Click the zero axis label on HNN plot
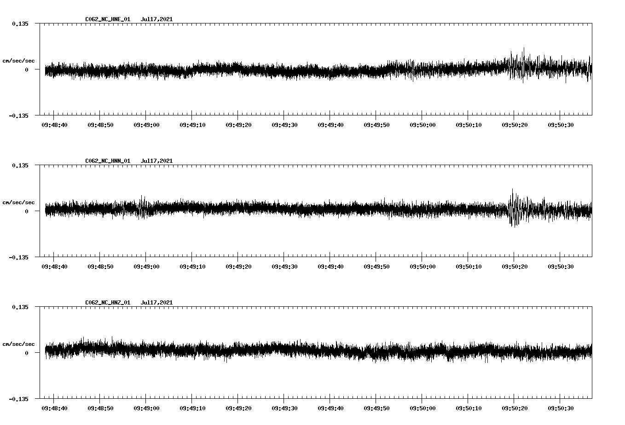Viewport: 625px width, 425px height. [x=27, y=211]
